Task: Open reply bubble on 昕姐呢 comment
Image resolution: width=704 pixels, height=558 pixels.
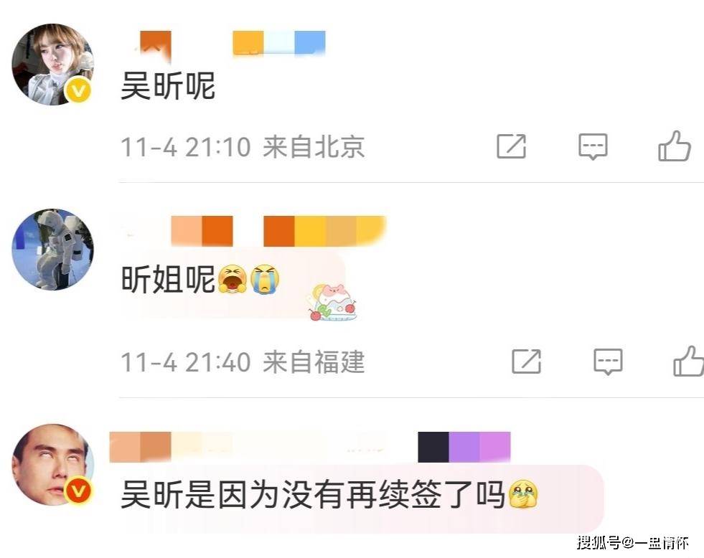Action: click(608, 361)
